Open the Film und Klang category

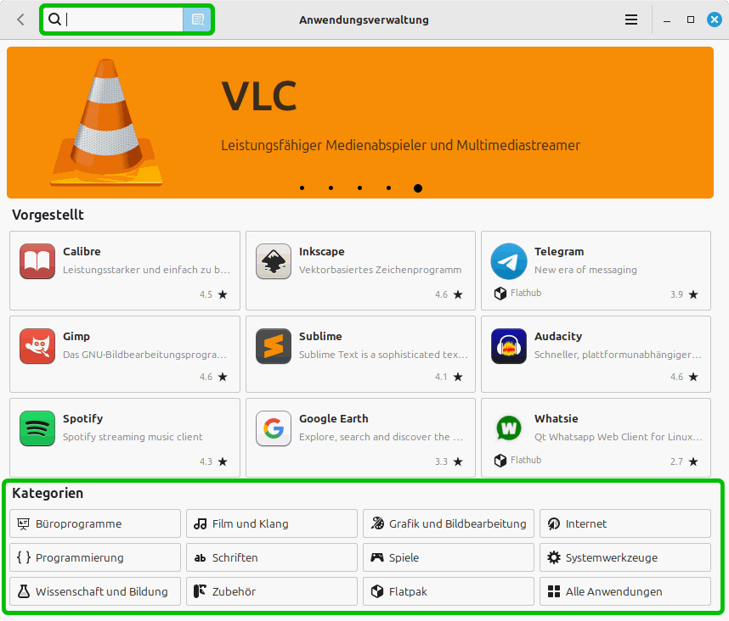tap(271, 523)
